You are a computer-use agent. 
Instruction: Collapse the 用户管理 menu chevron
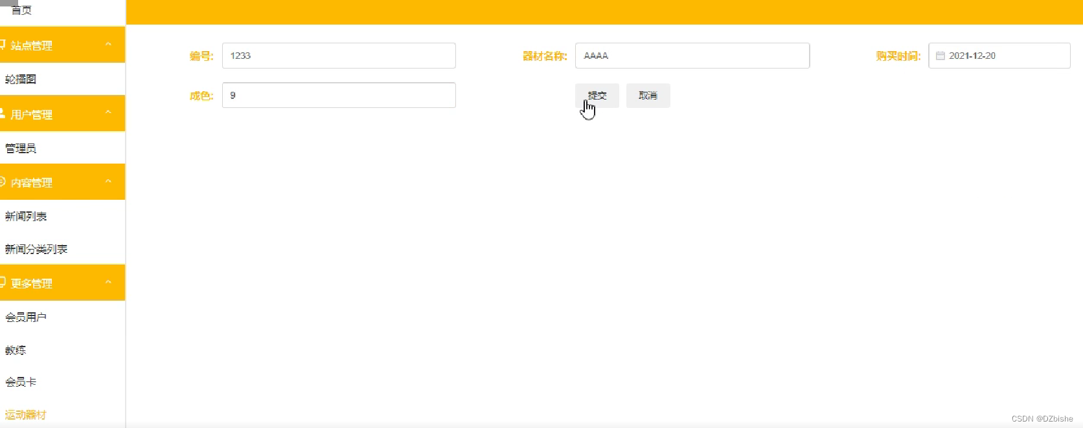(x=108, y=113)
